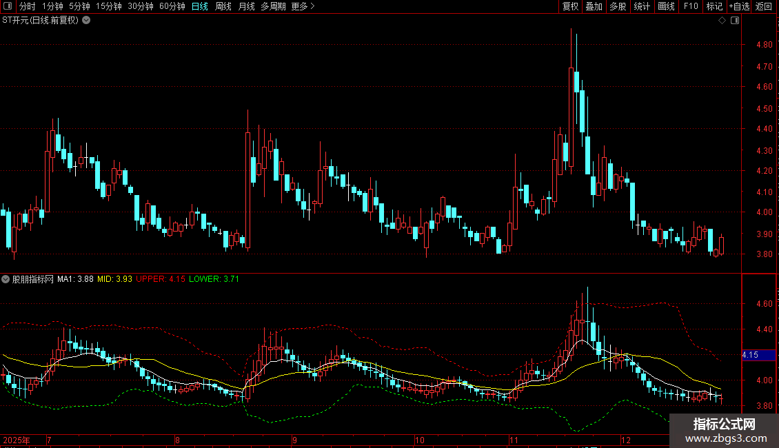This screenshot has width=779, height=448.
Task: Open the 统计 statistics button
Action: coord(642,6)
